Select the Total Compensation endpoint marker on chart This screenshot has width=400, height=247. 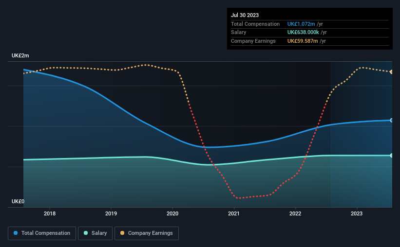coord(392,121)
